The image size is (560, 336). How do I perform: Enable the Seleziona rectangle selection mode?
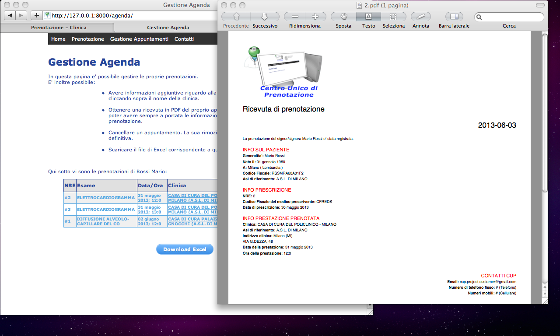[393, 16]
